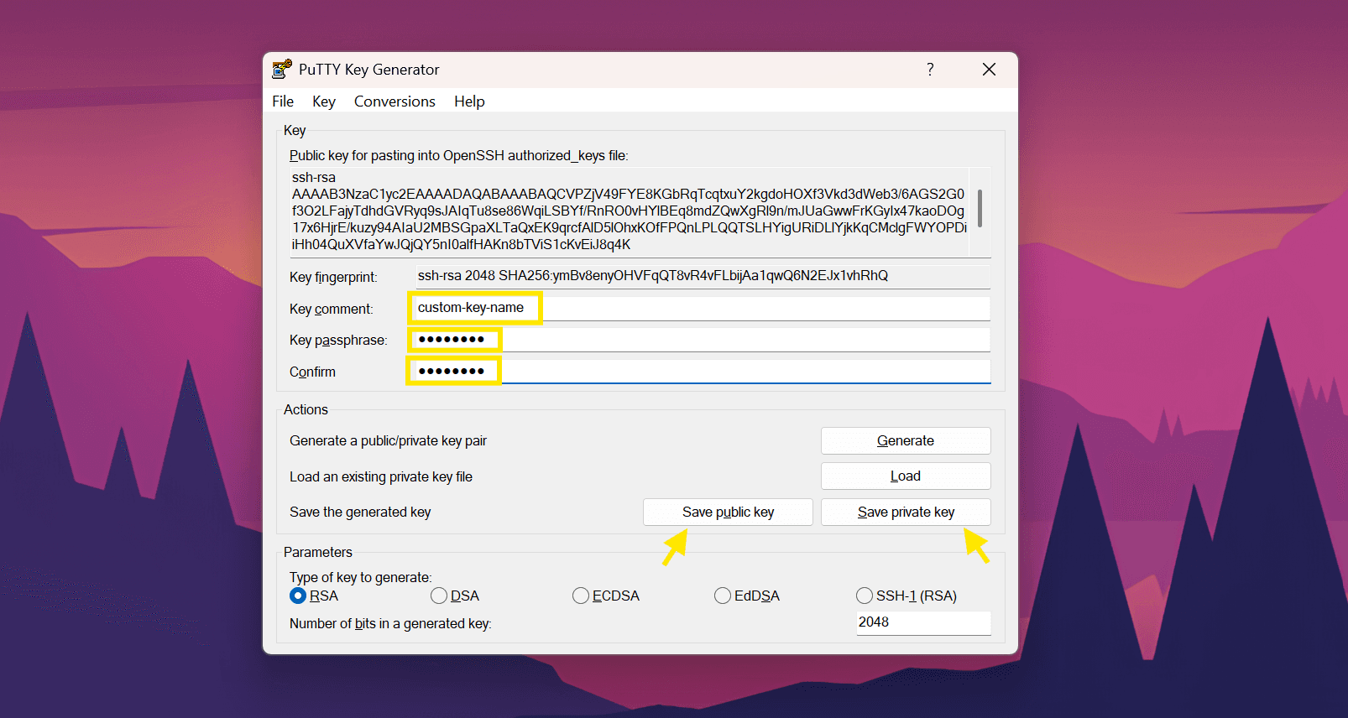Click the Generate button
This screenshot has height=718, width=1348.
coord(906,441)
